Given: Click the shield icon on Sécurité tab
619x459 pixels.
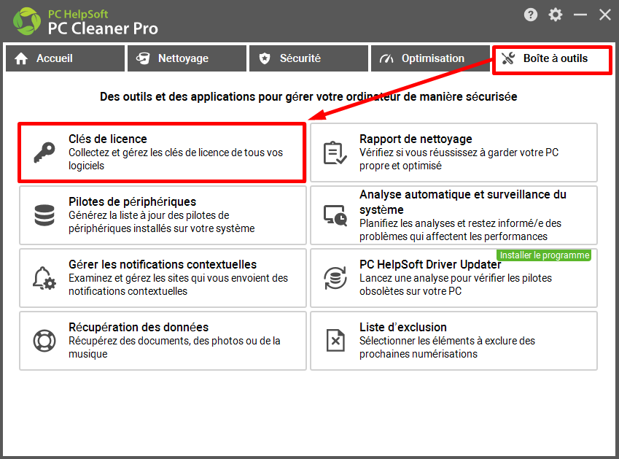Looking at the screenshot, I should click(x=265, y=58).
